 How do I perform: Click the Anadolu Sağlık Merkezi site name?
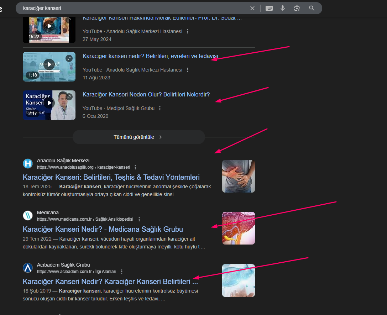coord(63,161)
